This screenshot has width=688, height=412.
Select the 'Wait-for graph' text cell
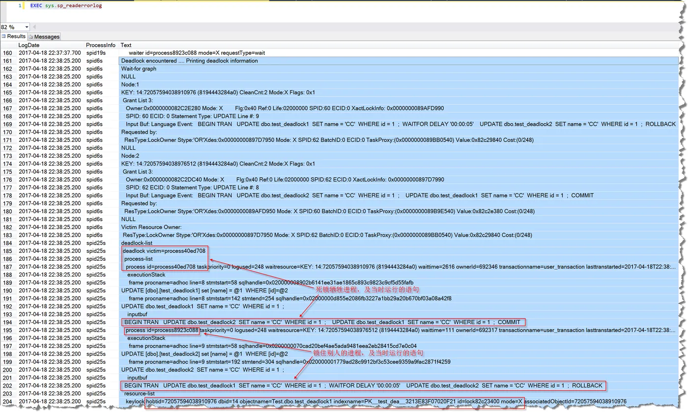pyautogui.click(x=398, y=69)
